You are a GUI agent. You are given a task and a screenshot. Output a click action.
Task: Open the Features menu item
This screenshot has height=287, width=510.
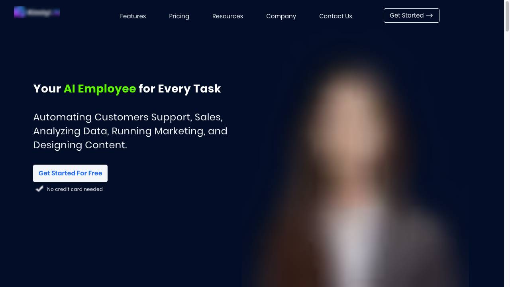[x=133, y=16]
